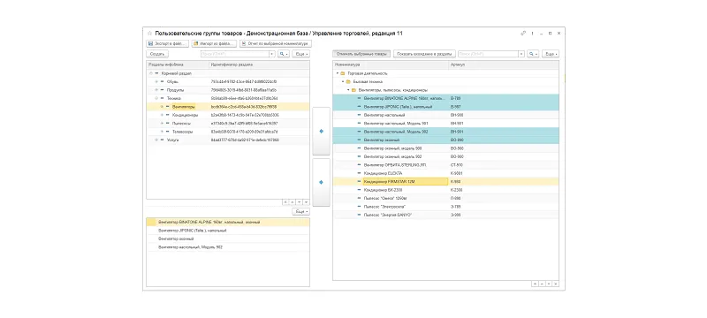Click the magnifier search button above the sections tree
Viewport: 707px width, 318px height.
(x=284, y=54)
